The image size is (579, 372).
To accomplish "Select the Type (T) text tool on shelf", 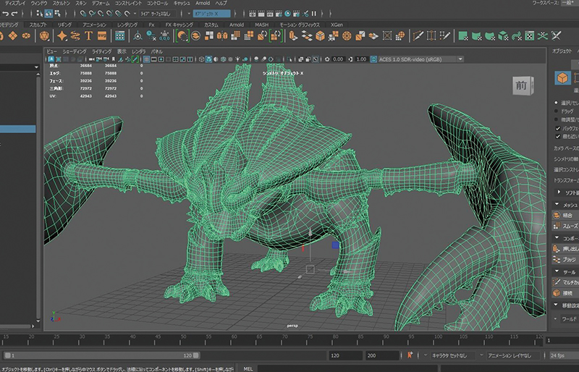I will (88, 35).
